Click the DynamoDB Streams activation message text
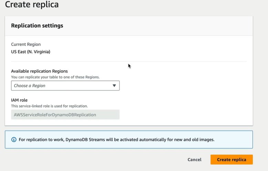The width and height of the screenshot is (268, 171). (x=116, y=139)
